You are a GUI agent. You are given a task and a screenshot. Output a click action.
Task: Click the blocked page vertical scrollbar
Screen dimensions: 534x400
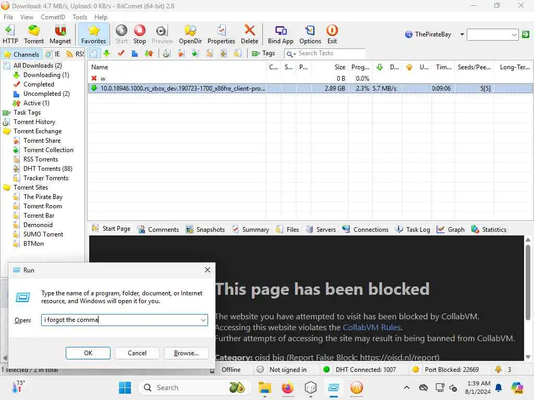[x=528, y=282]
